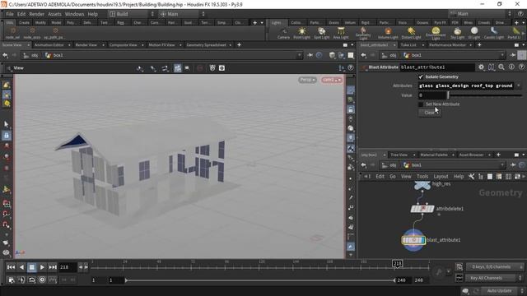Add an Area Light from the shelf
This screenshot has width=527, height=296.
(341, 33)
